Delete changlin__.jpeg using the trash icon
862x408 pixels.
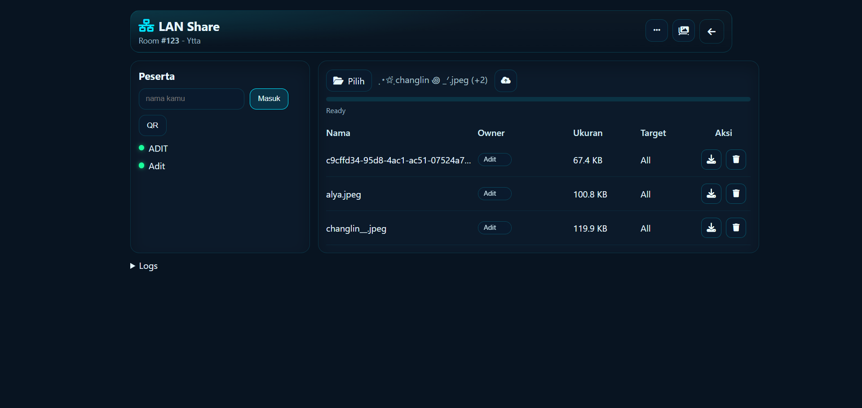[x=736, y=228]
